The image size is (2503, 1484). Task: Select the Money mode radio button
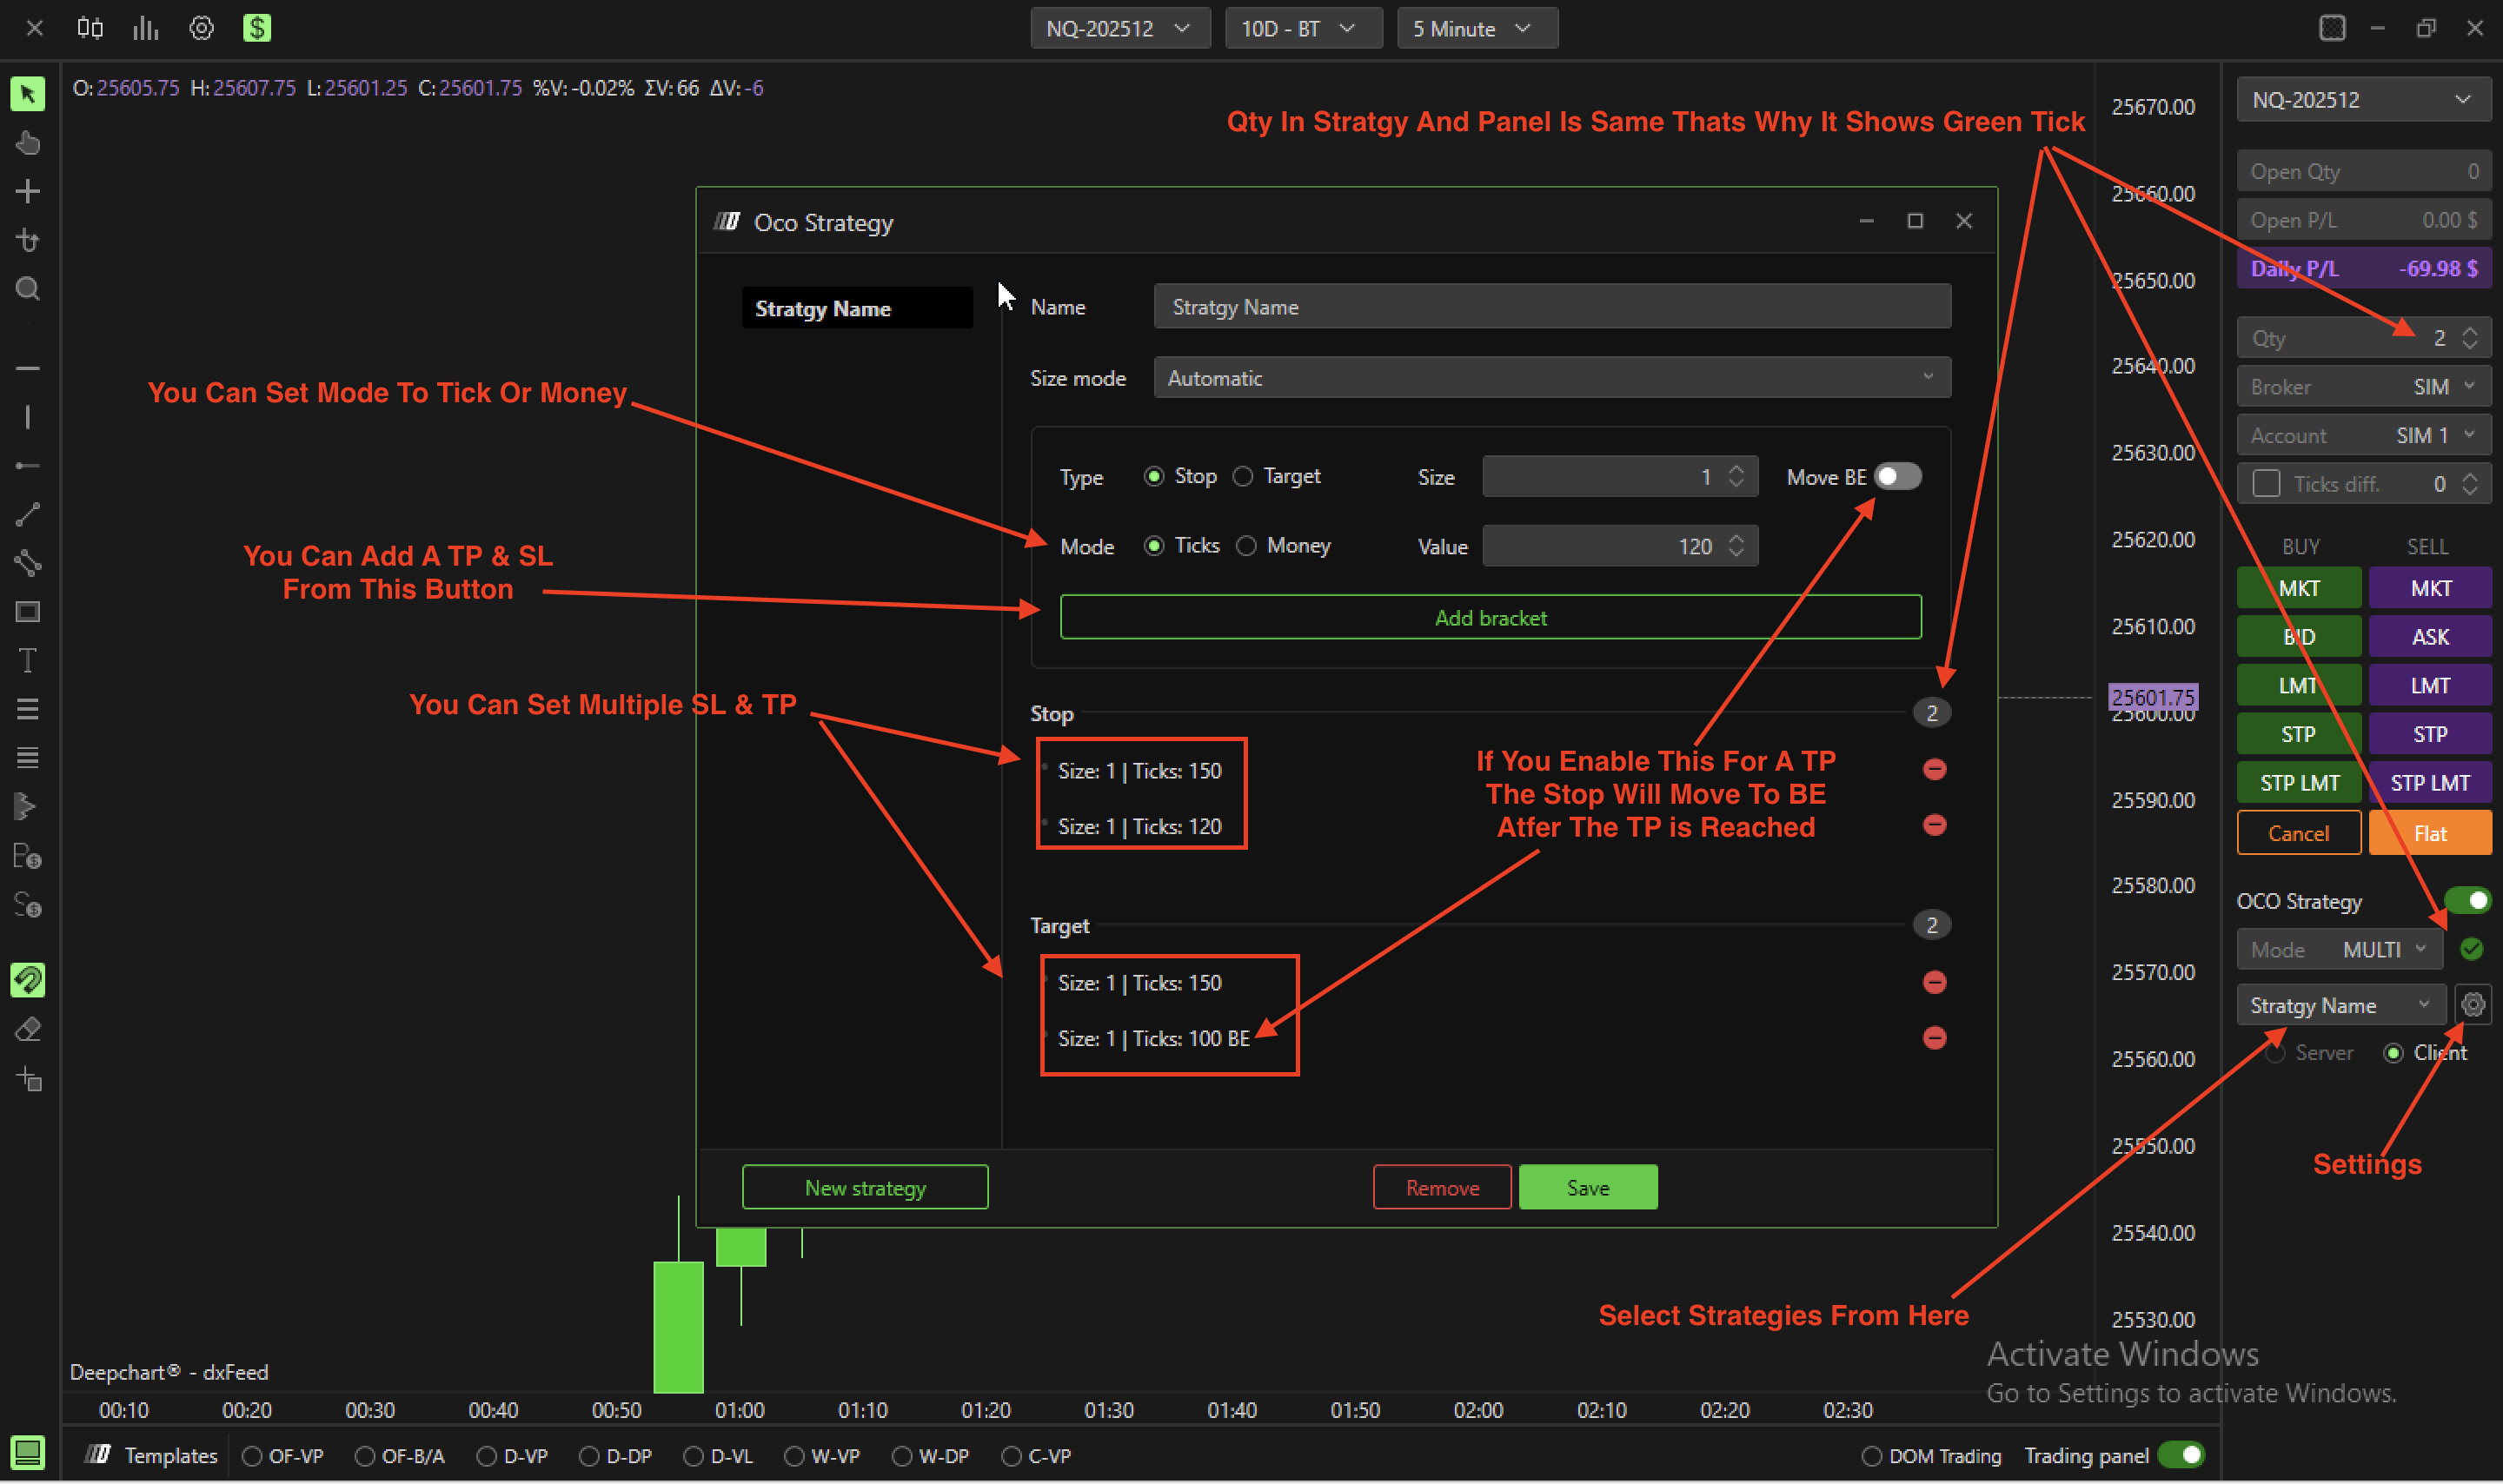(1246, 546)
